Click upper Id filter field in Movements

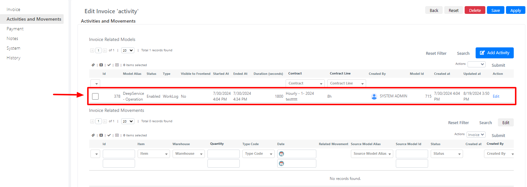pos(119,154)
